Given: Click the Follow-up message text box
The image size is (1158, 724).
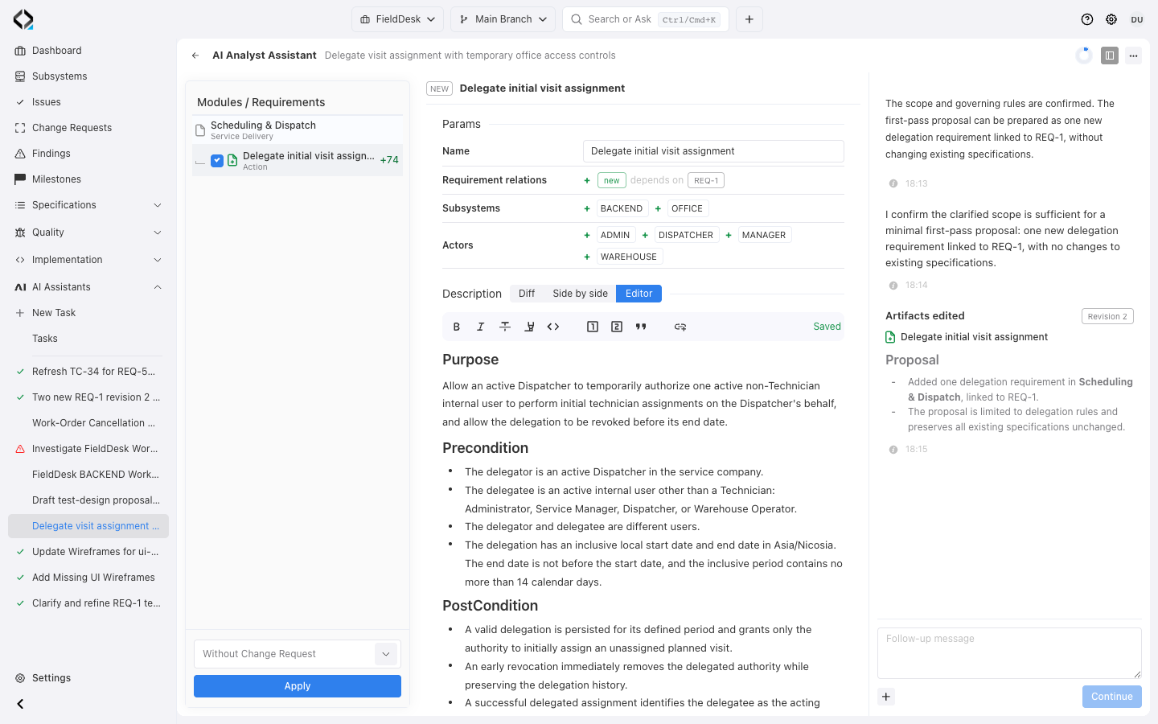Looking at the screenshot, I should click(x=1009, y=653).
